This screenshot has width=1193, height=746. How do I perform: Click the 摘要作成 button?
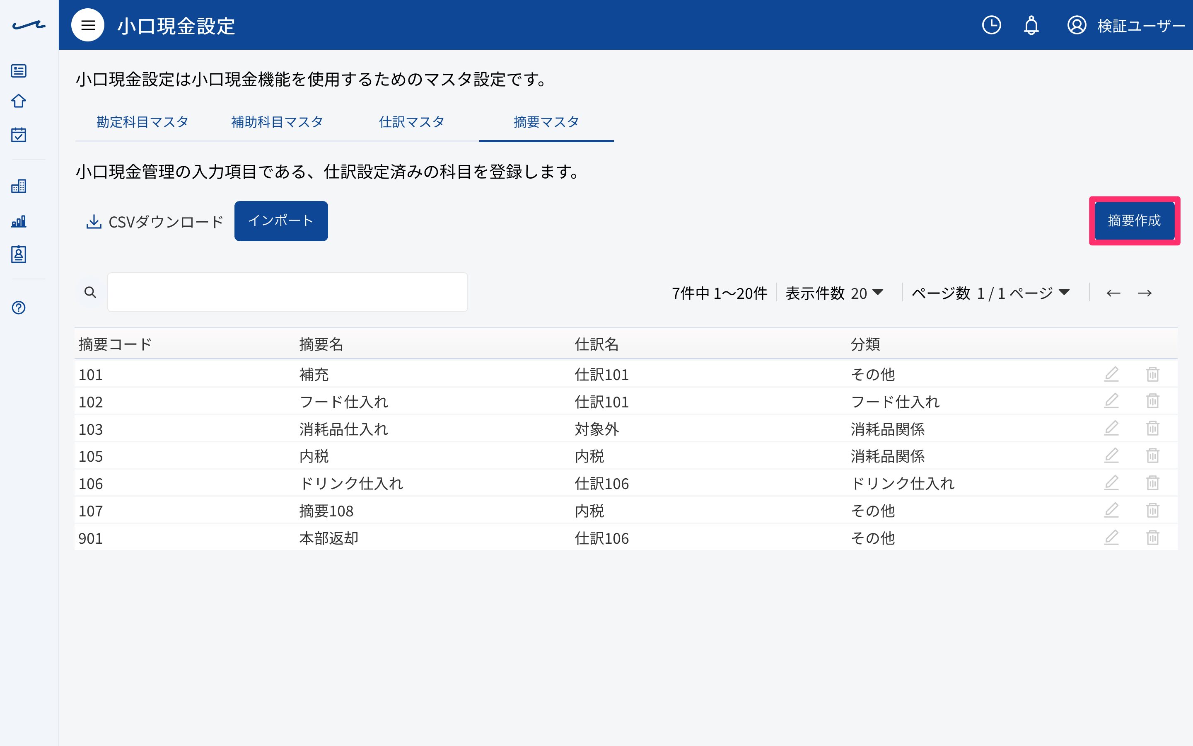click(1134, 220)
